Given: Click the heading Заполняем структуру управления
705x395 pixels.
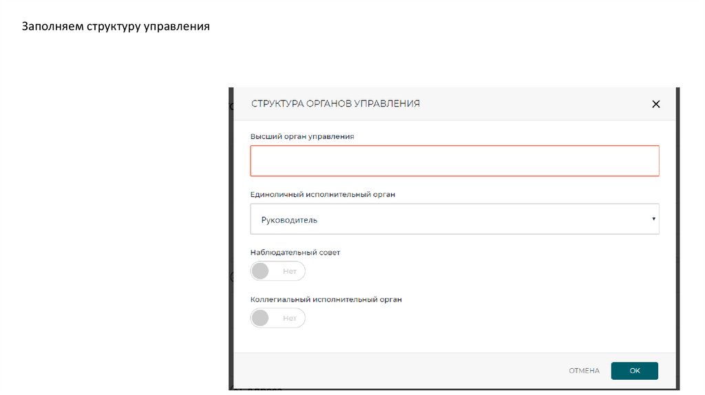Looking at the screenshot, I should click(116, 28).
